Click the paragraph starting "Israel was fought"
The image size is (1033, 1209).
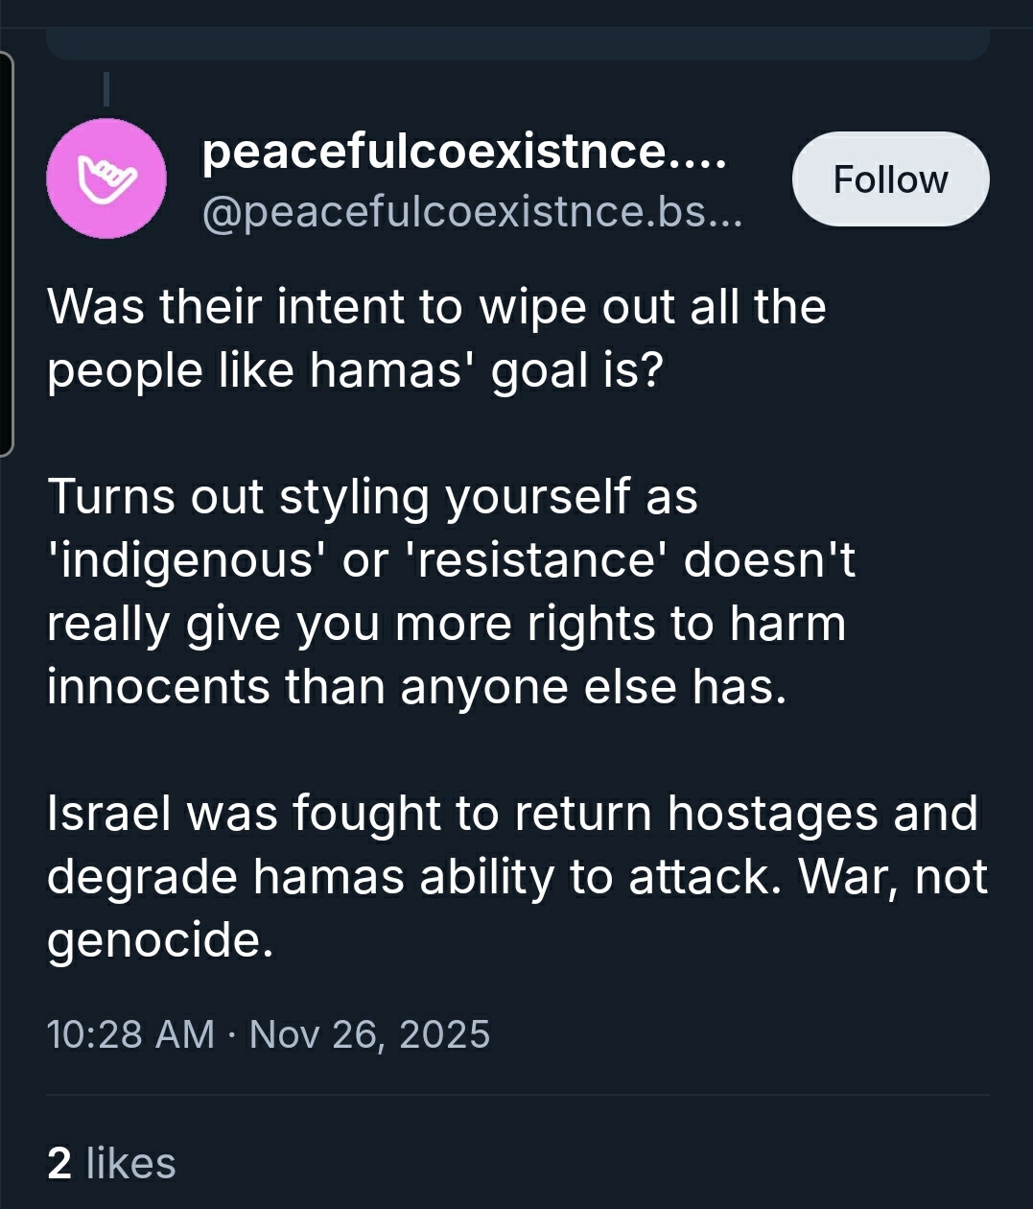tap(513, 876)
